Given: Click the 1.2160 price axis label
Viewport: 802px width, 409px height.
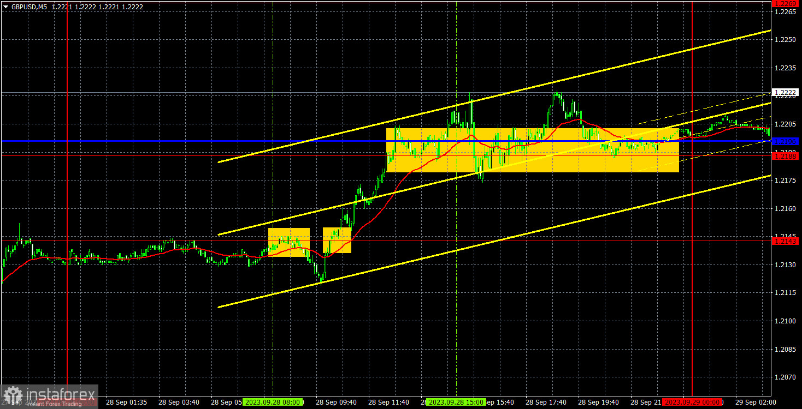Looking at the screenshot, I should point(785,208).
